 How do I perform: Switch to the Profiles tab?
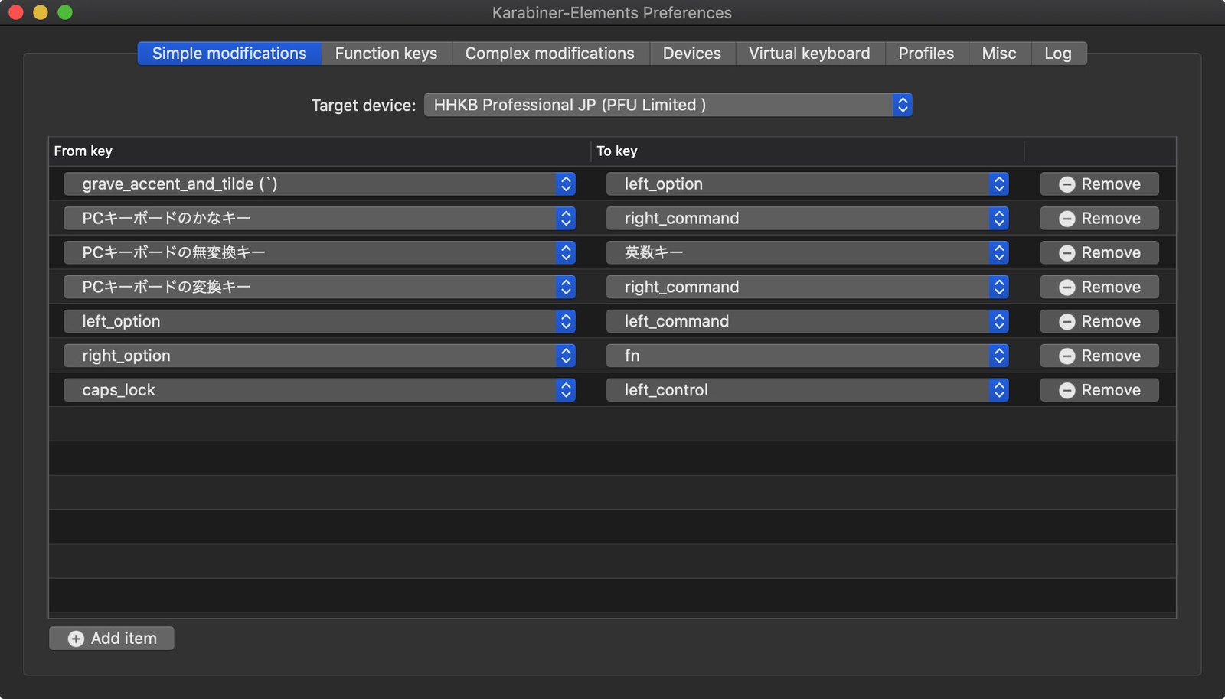pos(926,54)
